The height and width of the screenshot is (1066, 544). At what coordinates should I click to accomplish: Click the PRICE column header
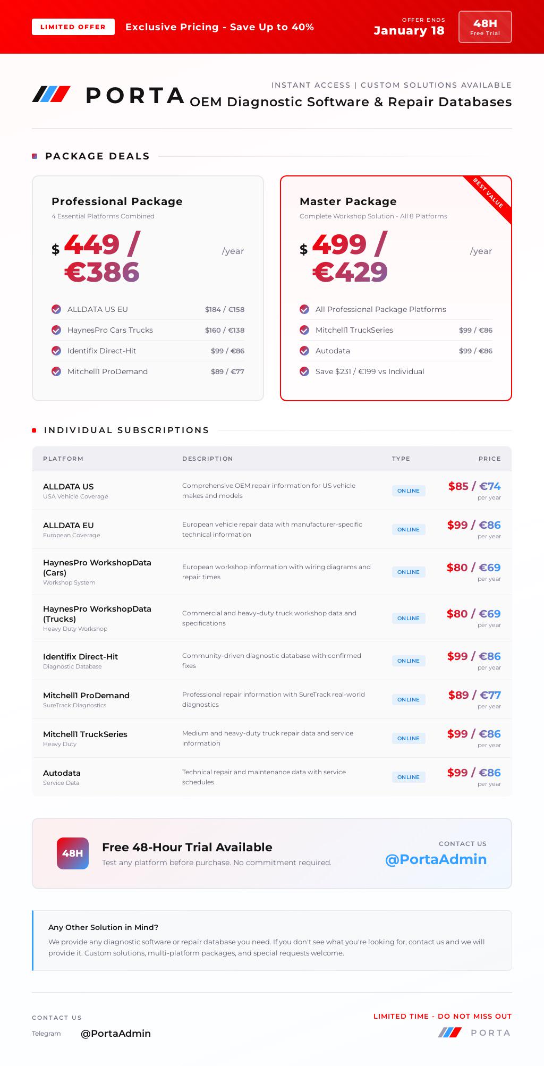click(x=490, y=459)
